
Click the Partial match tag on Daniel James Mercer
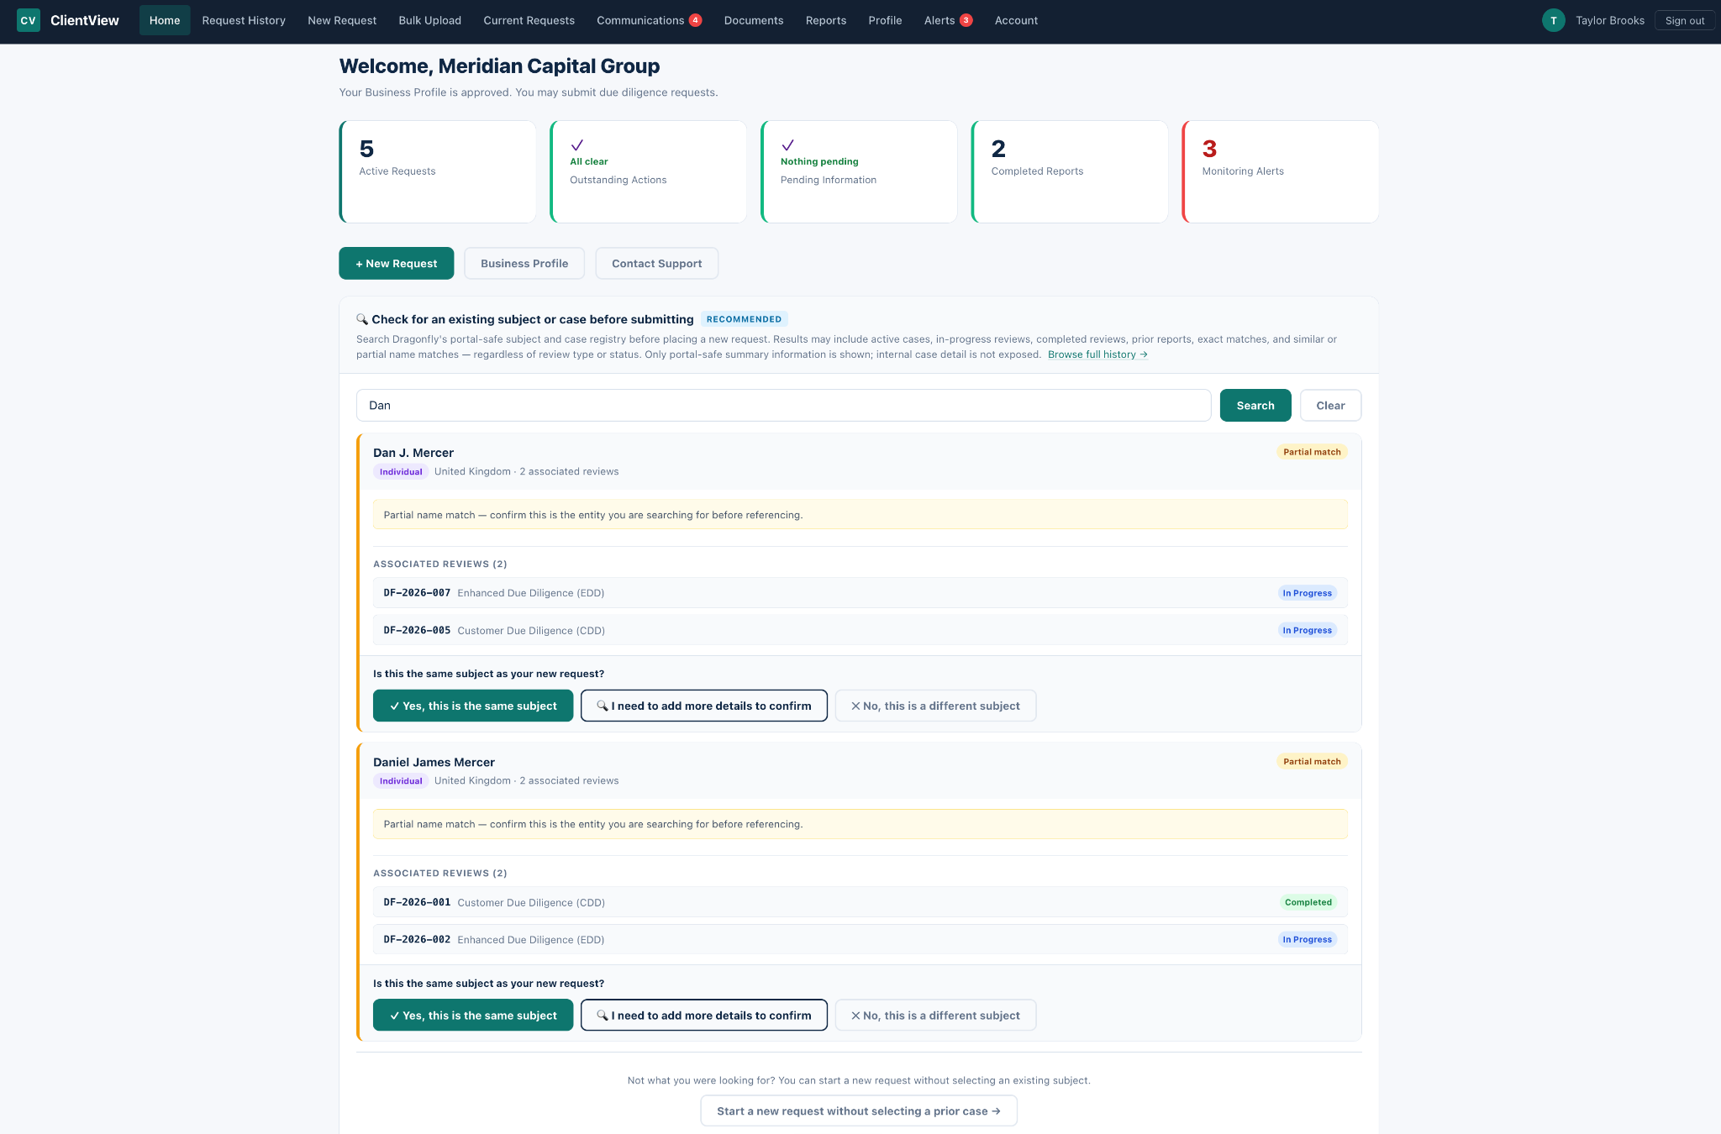[x=1312, y=762]
